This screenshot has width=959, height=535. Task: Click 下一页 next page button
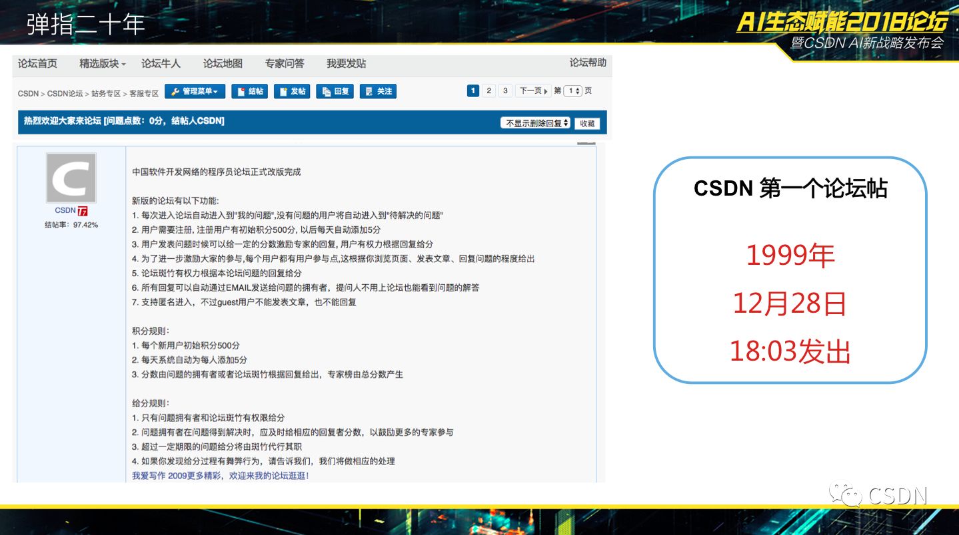[532, 90]
